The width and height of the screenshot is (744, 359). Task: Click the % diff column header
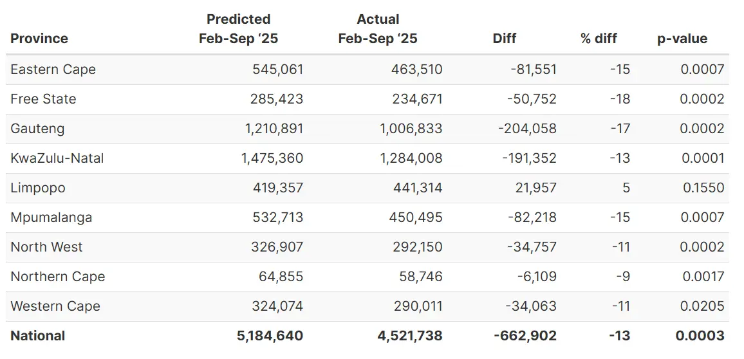(599, 39)
